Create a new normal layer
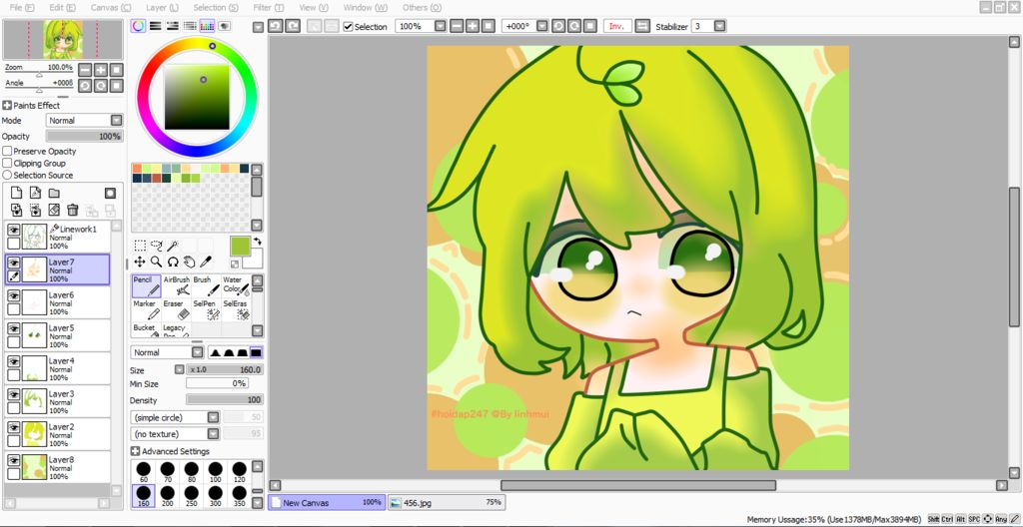 click(x=16, y=193)
